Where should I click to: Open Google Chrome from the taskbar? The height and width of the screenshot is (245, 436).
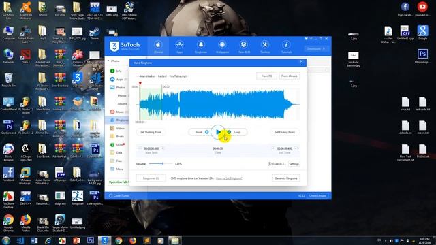tap(119, 240)
